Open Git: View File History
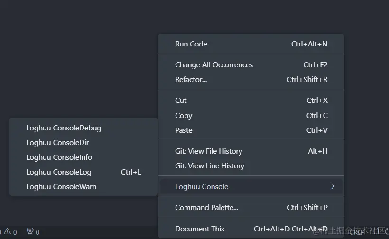Screen dimensions: 389x239 coord(251,151)
